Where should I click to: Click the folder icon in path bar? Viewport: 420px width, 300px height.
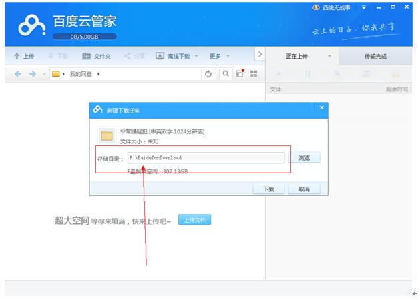pos(56,74)
